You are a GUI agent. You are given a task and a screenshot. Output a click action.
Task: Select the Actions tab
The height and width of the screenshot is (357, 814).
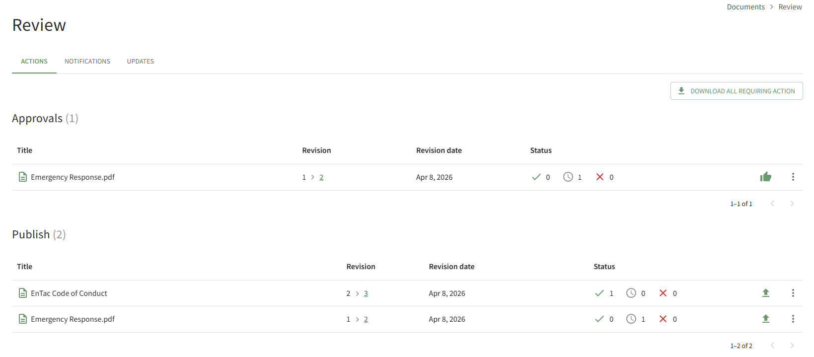tap(34, 62)
